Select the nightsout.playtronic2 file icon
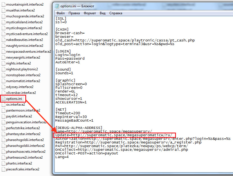The width and height of the screenshot is (233, 176). pos(3,69)
